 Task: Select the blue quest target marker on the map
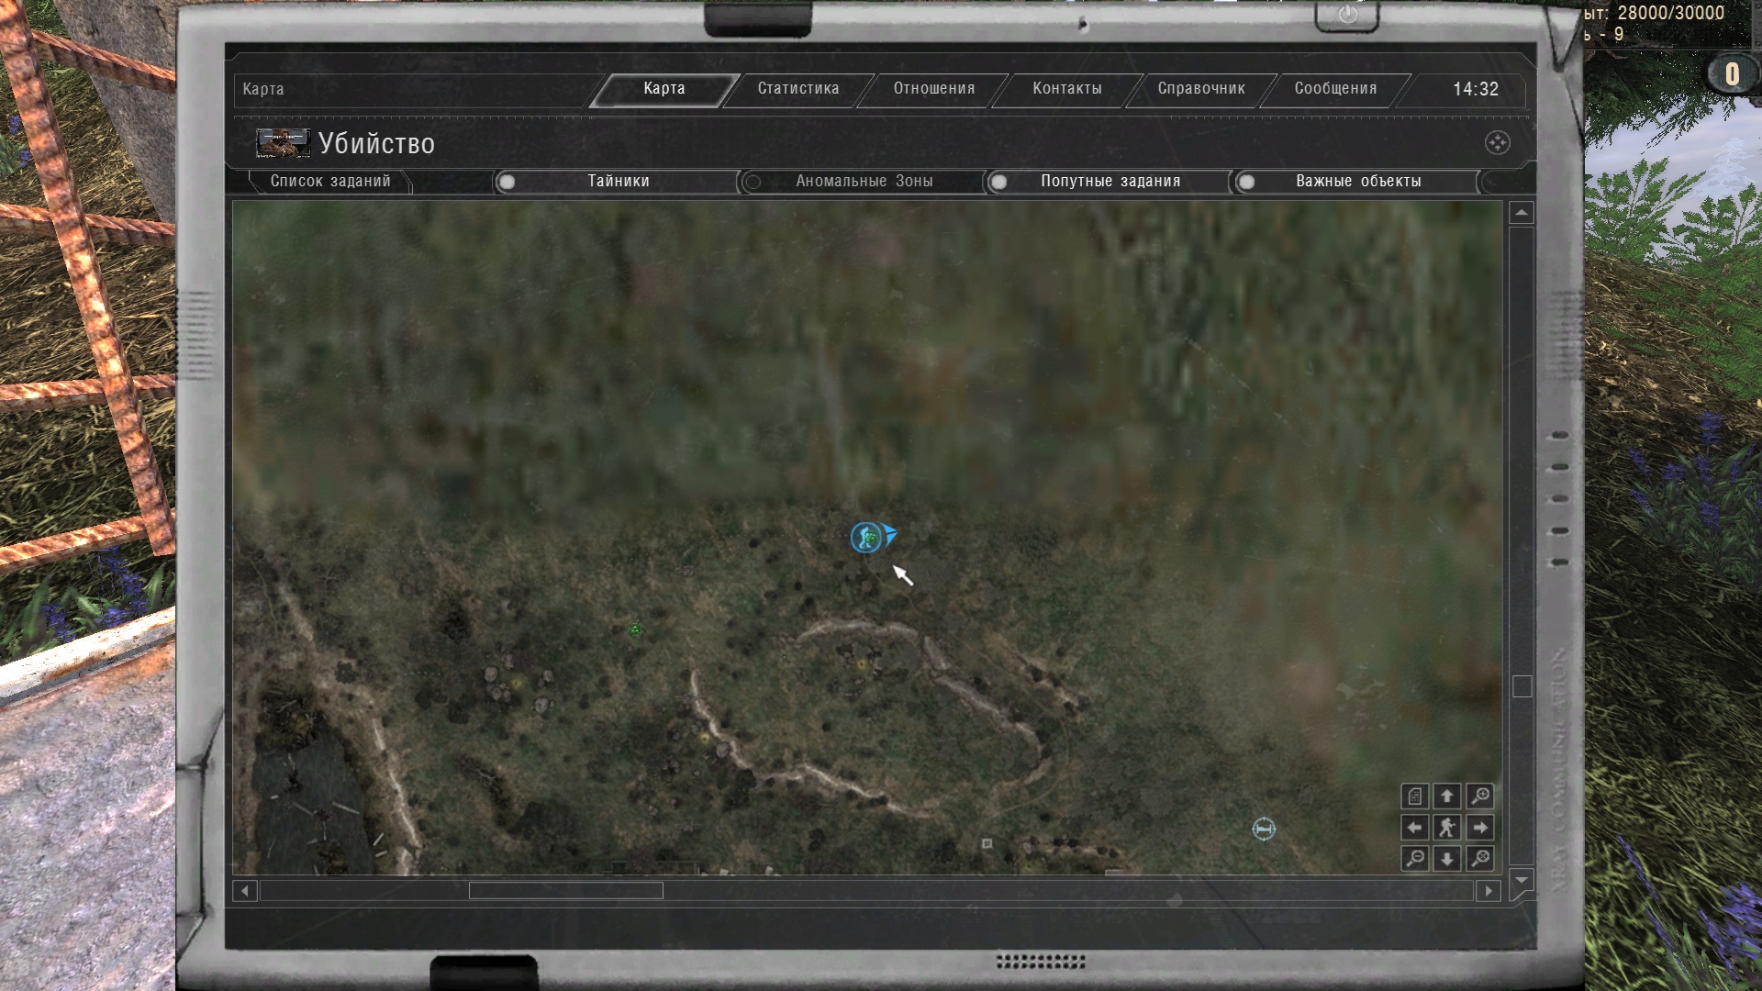click(865, 538)
